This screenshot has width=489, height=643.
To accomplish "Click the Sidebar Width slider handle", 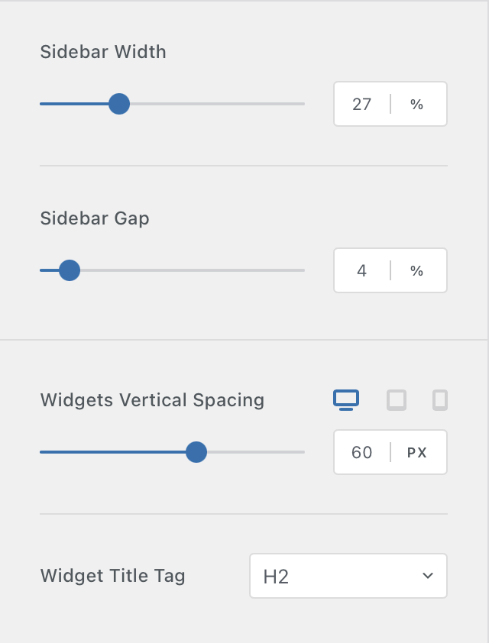I will coord(118,104).
